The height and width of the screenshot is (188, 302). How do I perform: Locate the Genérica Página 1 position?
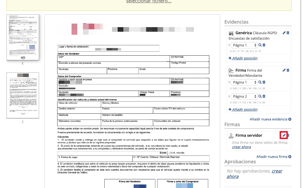point(260,45)
